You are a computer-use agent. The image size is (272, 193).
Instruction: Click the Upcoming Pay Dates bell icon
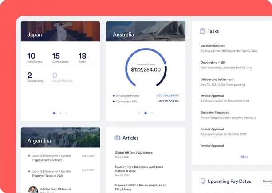[203, 181]
